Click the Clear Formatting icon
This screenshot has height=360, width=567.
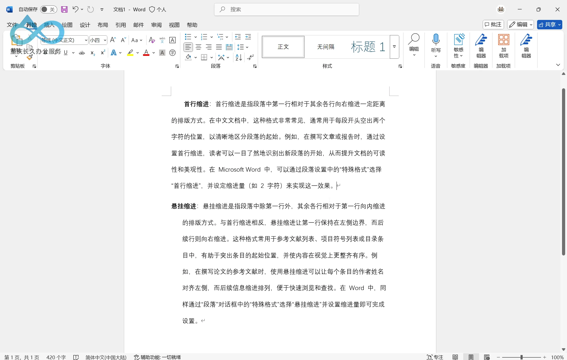152,40
